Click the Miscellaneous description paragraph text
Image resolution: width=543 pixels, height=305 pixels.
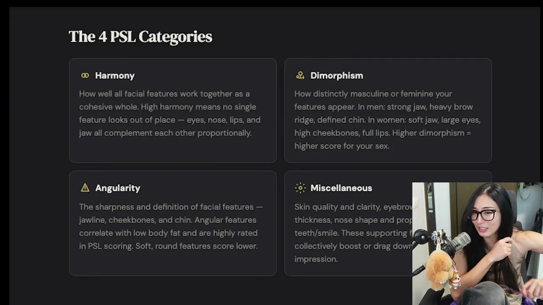[x=353, y=233]
